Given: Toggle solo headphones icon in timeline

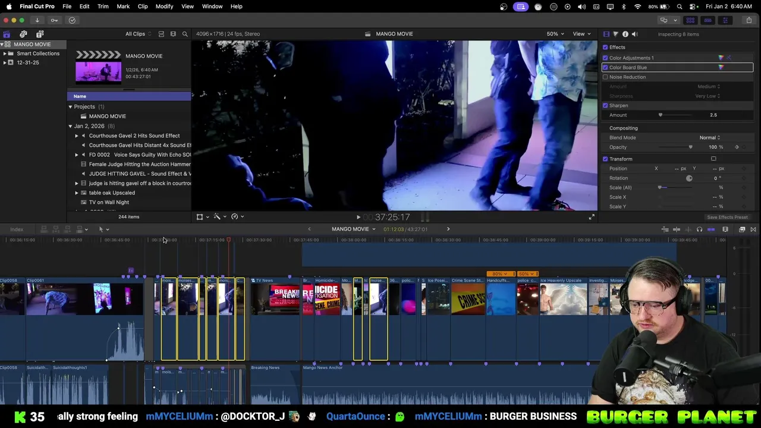Looking at the screenshot, I should [699, 229].
